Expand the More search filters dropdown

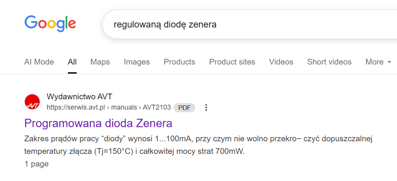378,62
